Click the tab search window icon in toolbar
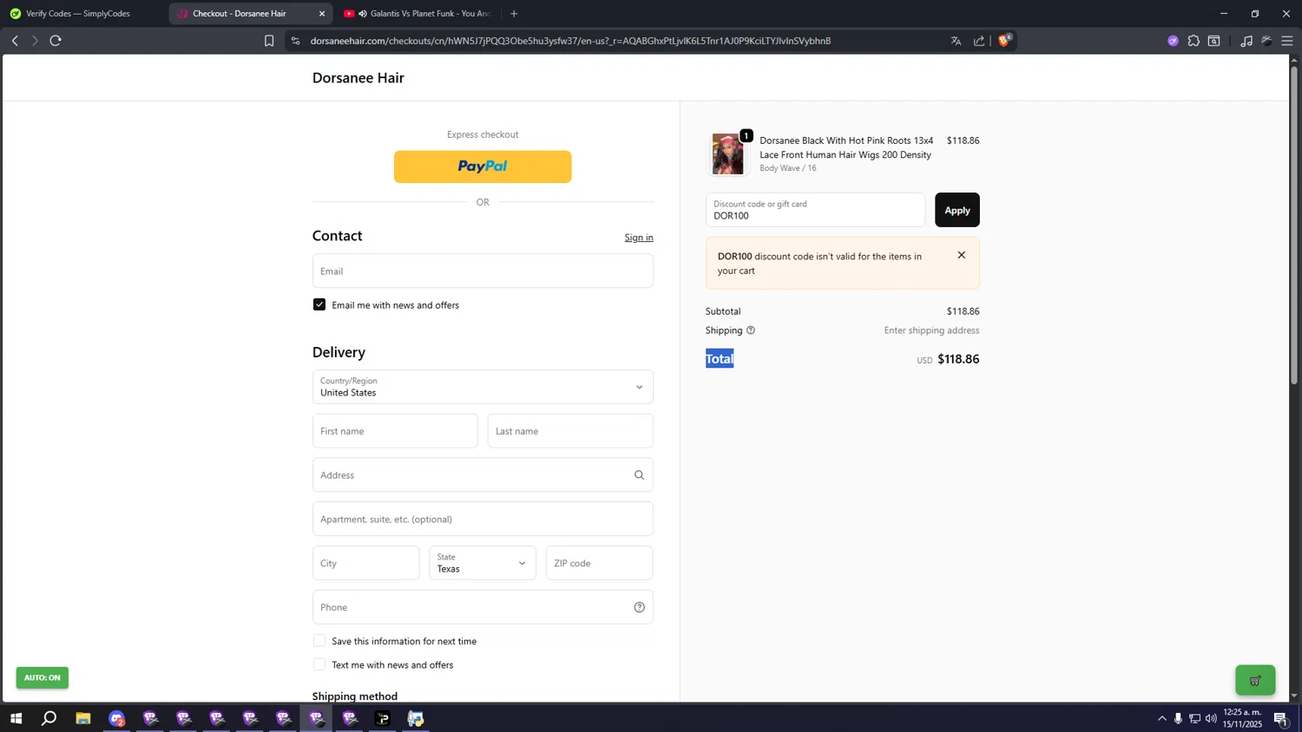1302x732 pixels. [x=1214, y=41]
